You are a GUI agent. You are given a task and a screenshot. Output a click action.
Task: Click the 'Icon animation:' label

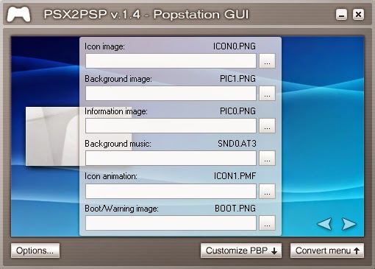tap(111, 176)
